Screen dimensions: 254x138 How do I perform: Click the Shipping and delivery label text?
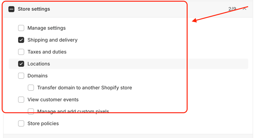[x=52, y=40]
